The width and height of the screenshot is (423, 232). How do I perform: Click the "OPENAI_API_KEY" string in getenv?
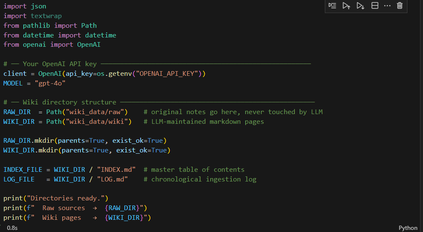click(x=167, y=74)
